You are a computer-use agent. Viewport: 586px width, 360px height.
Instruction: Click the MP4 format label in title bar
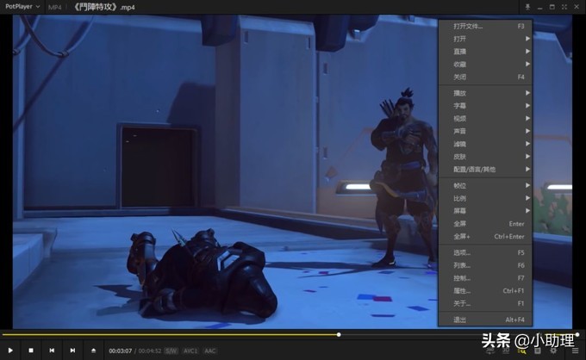coord(54,7)
